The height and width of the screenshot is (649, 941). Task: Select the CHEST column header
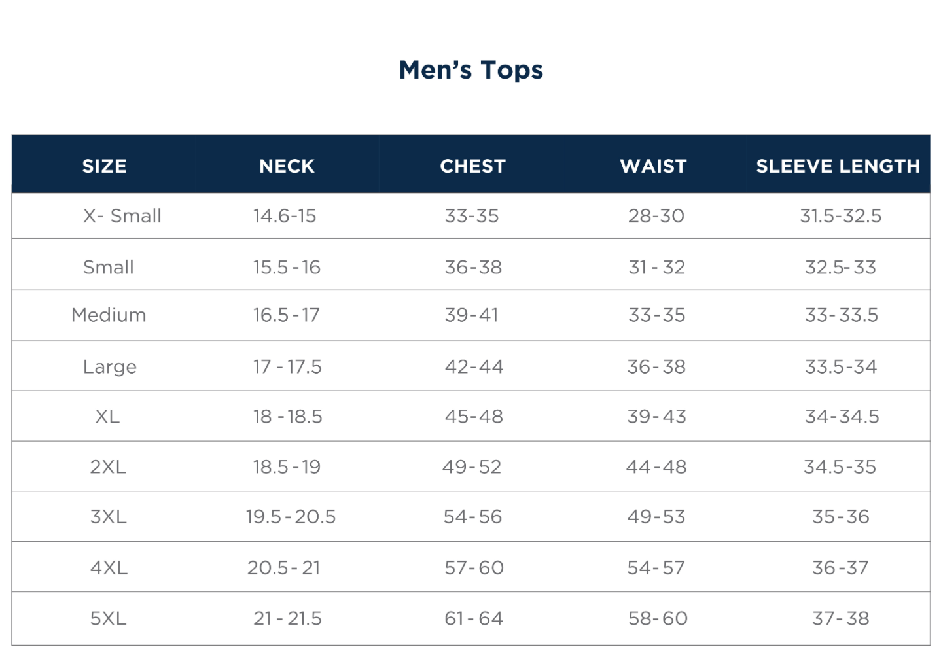(x=472, y=166)
